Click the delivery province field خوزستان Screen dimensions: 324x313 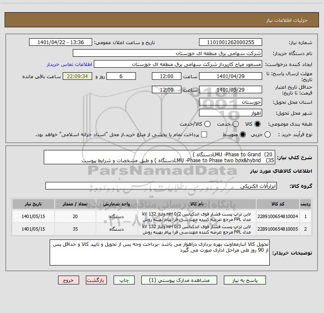pos(231,102)
